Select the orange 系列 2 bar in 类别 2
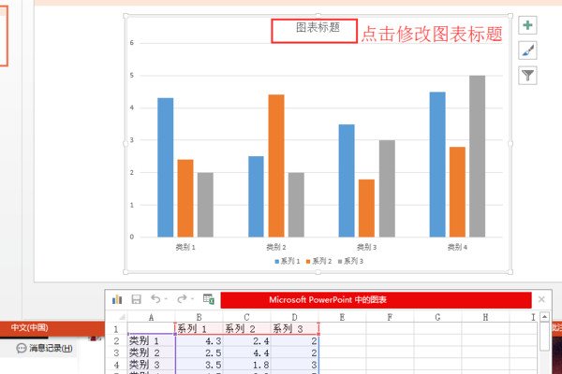Screen dimensions: 562x374 coord(276,165)
